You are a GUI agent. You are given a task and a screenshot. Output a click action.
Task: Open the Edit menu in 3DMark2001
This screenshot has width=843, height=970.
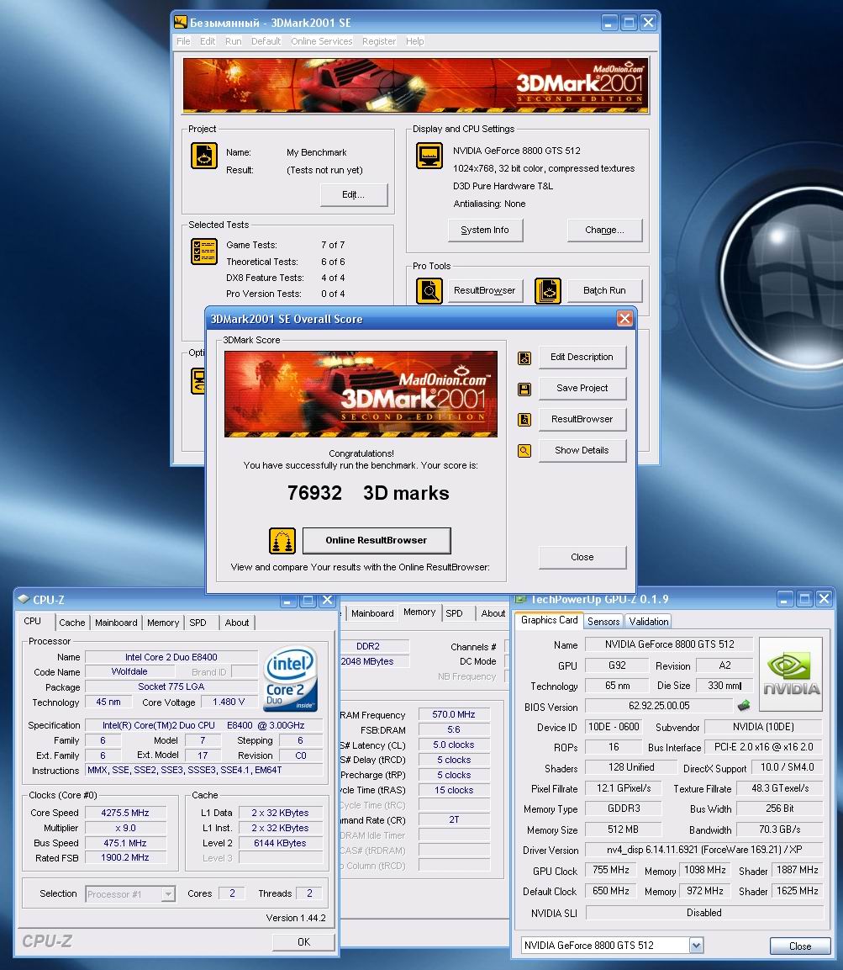coord(208,41)
